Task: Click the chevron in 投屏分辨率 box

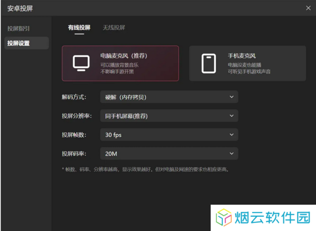Action: (x=232, y=116)
